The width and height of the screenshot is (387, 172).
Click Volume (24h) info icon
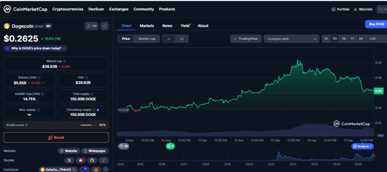click(39, 77)
